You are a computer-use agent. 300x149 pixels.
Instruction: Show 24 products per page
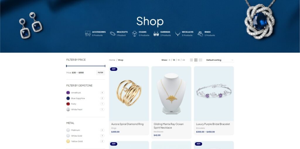[184, 60]
